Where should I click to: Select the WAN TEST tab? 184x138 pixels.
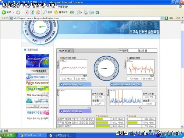point(65,51)
